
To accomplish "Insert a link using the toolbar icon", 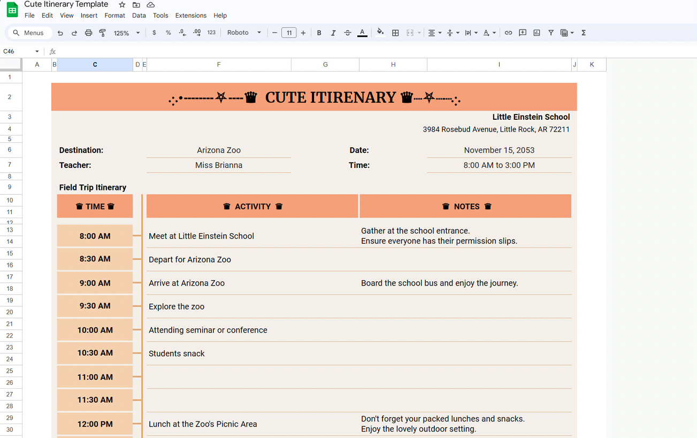I will click(508, 33).
